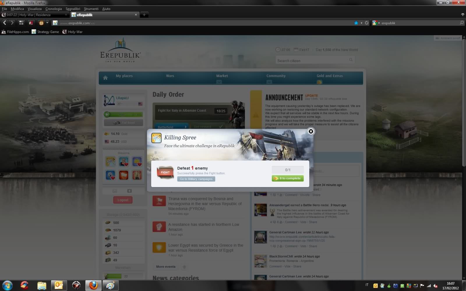Click the 0/1 mission progress indicator
The image size is (466, 291).
click(x=288, y=170)
